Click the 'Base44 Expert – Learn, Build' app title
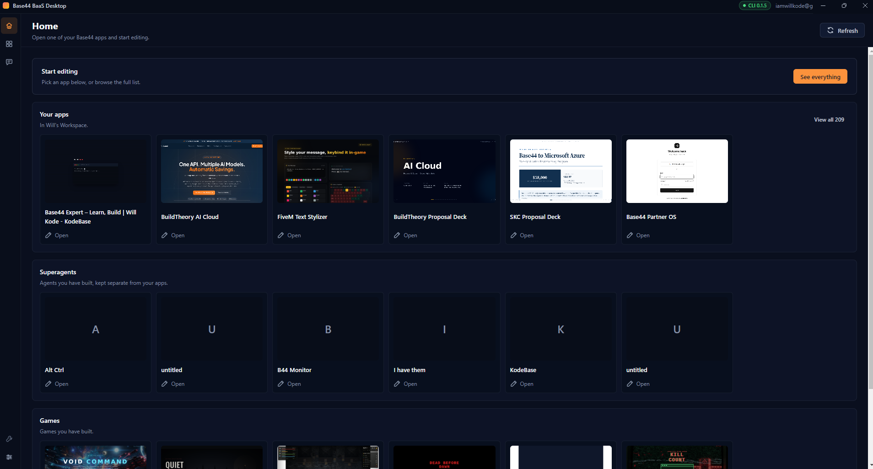The height and width of the screenshot is (469, 873). point(91,217)
